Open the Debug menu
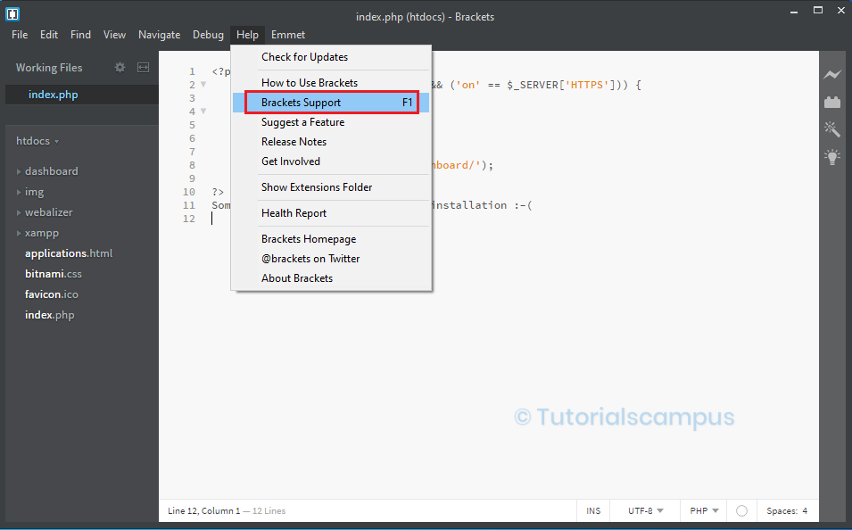The height and width of the screenshot is (530, 852). coord(208,35)
